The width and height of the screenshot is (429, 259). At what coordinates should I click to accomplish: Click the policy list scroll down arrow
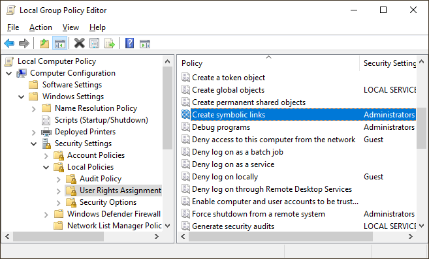click(421, 226)
